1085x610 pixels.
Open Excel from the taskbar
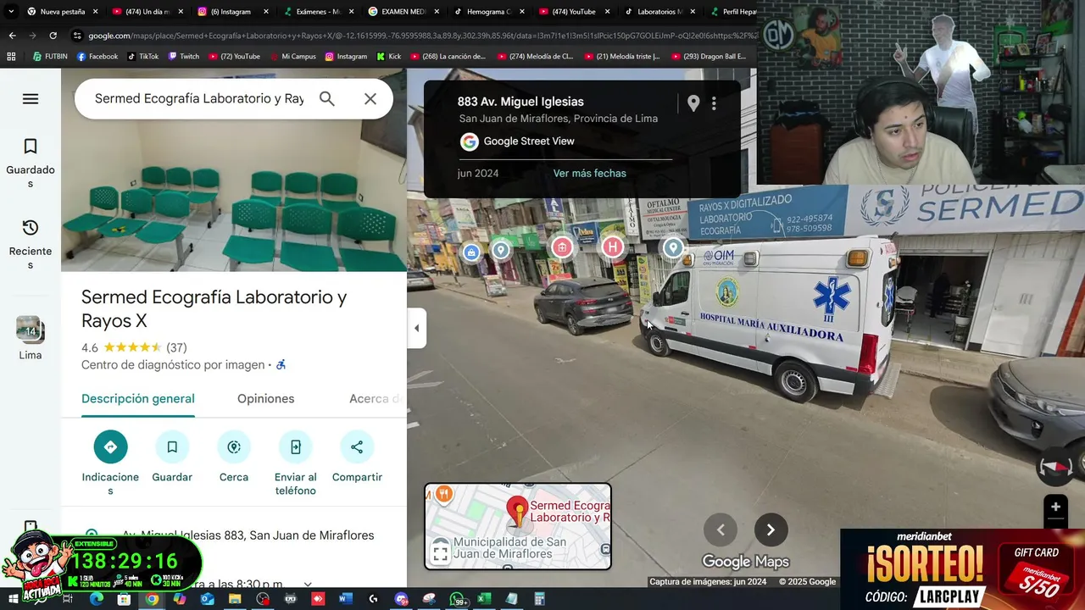point(483,599)
